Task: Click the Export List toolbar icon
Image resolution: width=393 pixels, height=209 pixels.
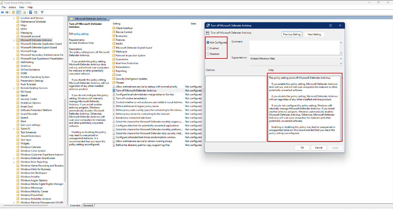Action: coord(24,12)
